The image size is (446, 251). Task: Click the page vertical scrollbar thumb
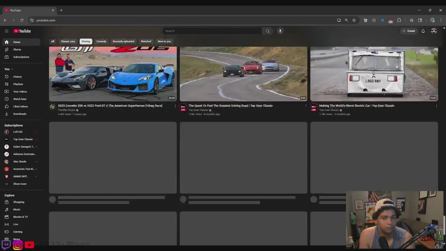point(444,226)
